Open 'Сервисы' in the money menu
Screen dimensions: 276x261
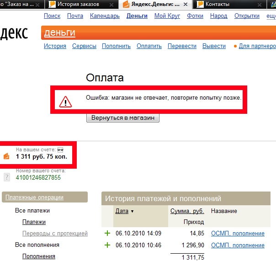tap(84, 46)
